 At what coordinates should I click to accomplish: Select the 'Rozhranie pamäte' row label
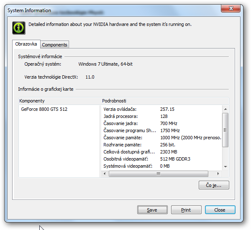[123, 145]
